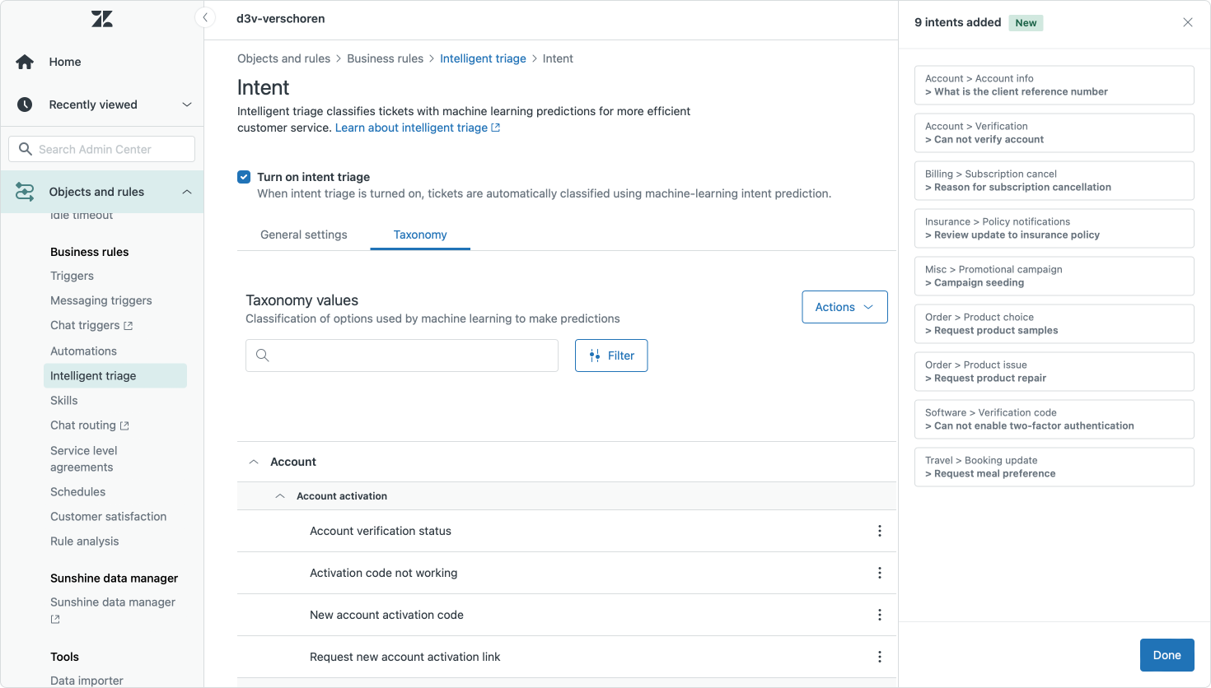The width and height of the screenshot is (1211, 688).
Task: Click the Done button
Action: pos(1167,655)
